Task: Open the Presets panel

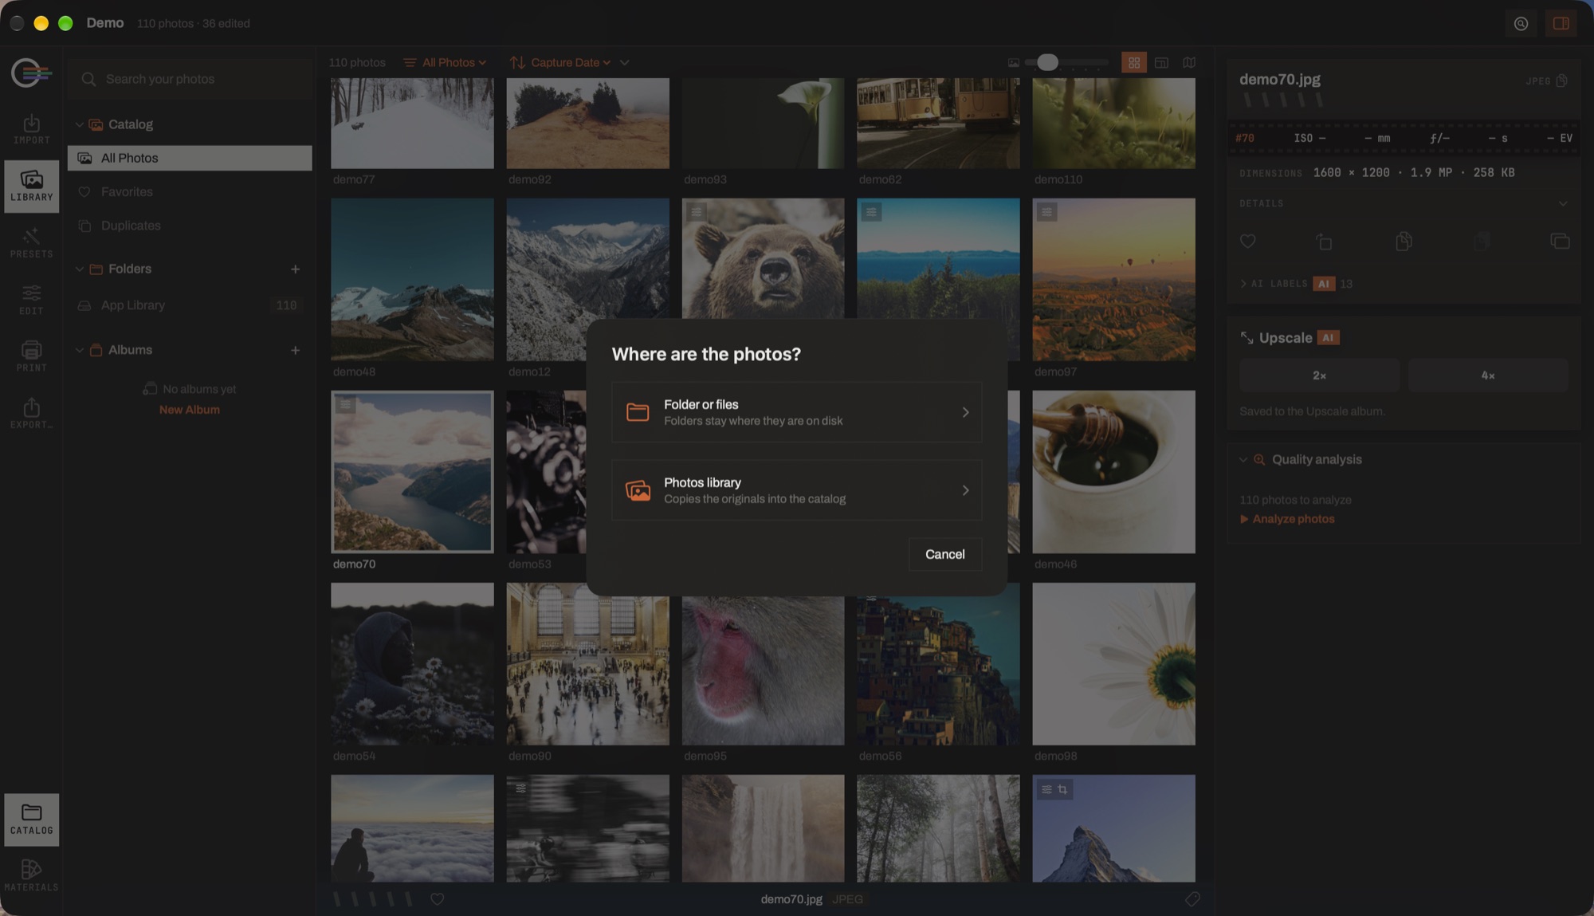Action: click(x=31, y=243)
